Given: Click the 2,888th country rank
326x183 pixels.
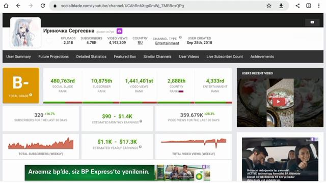Looking at the screenshot, I should coord(177,81).
